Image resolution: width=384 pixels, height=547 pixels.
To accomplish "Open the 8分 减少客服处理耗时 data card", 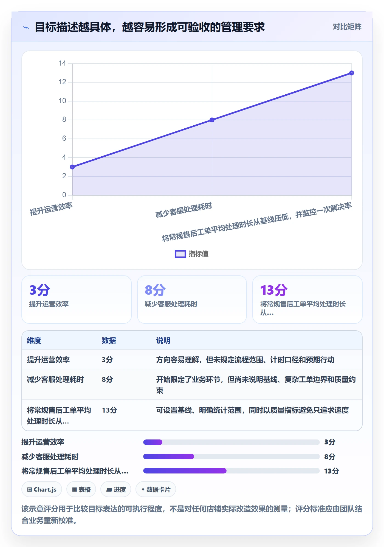I will [192, 300].
